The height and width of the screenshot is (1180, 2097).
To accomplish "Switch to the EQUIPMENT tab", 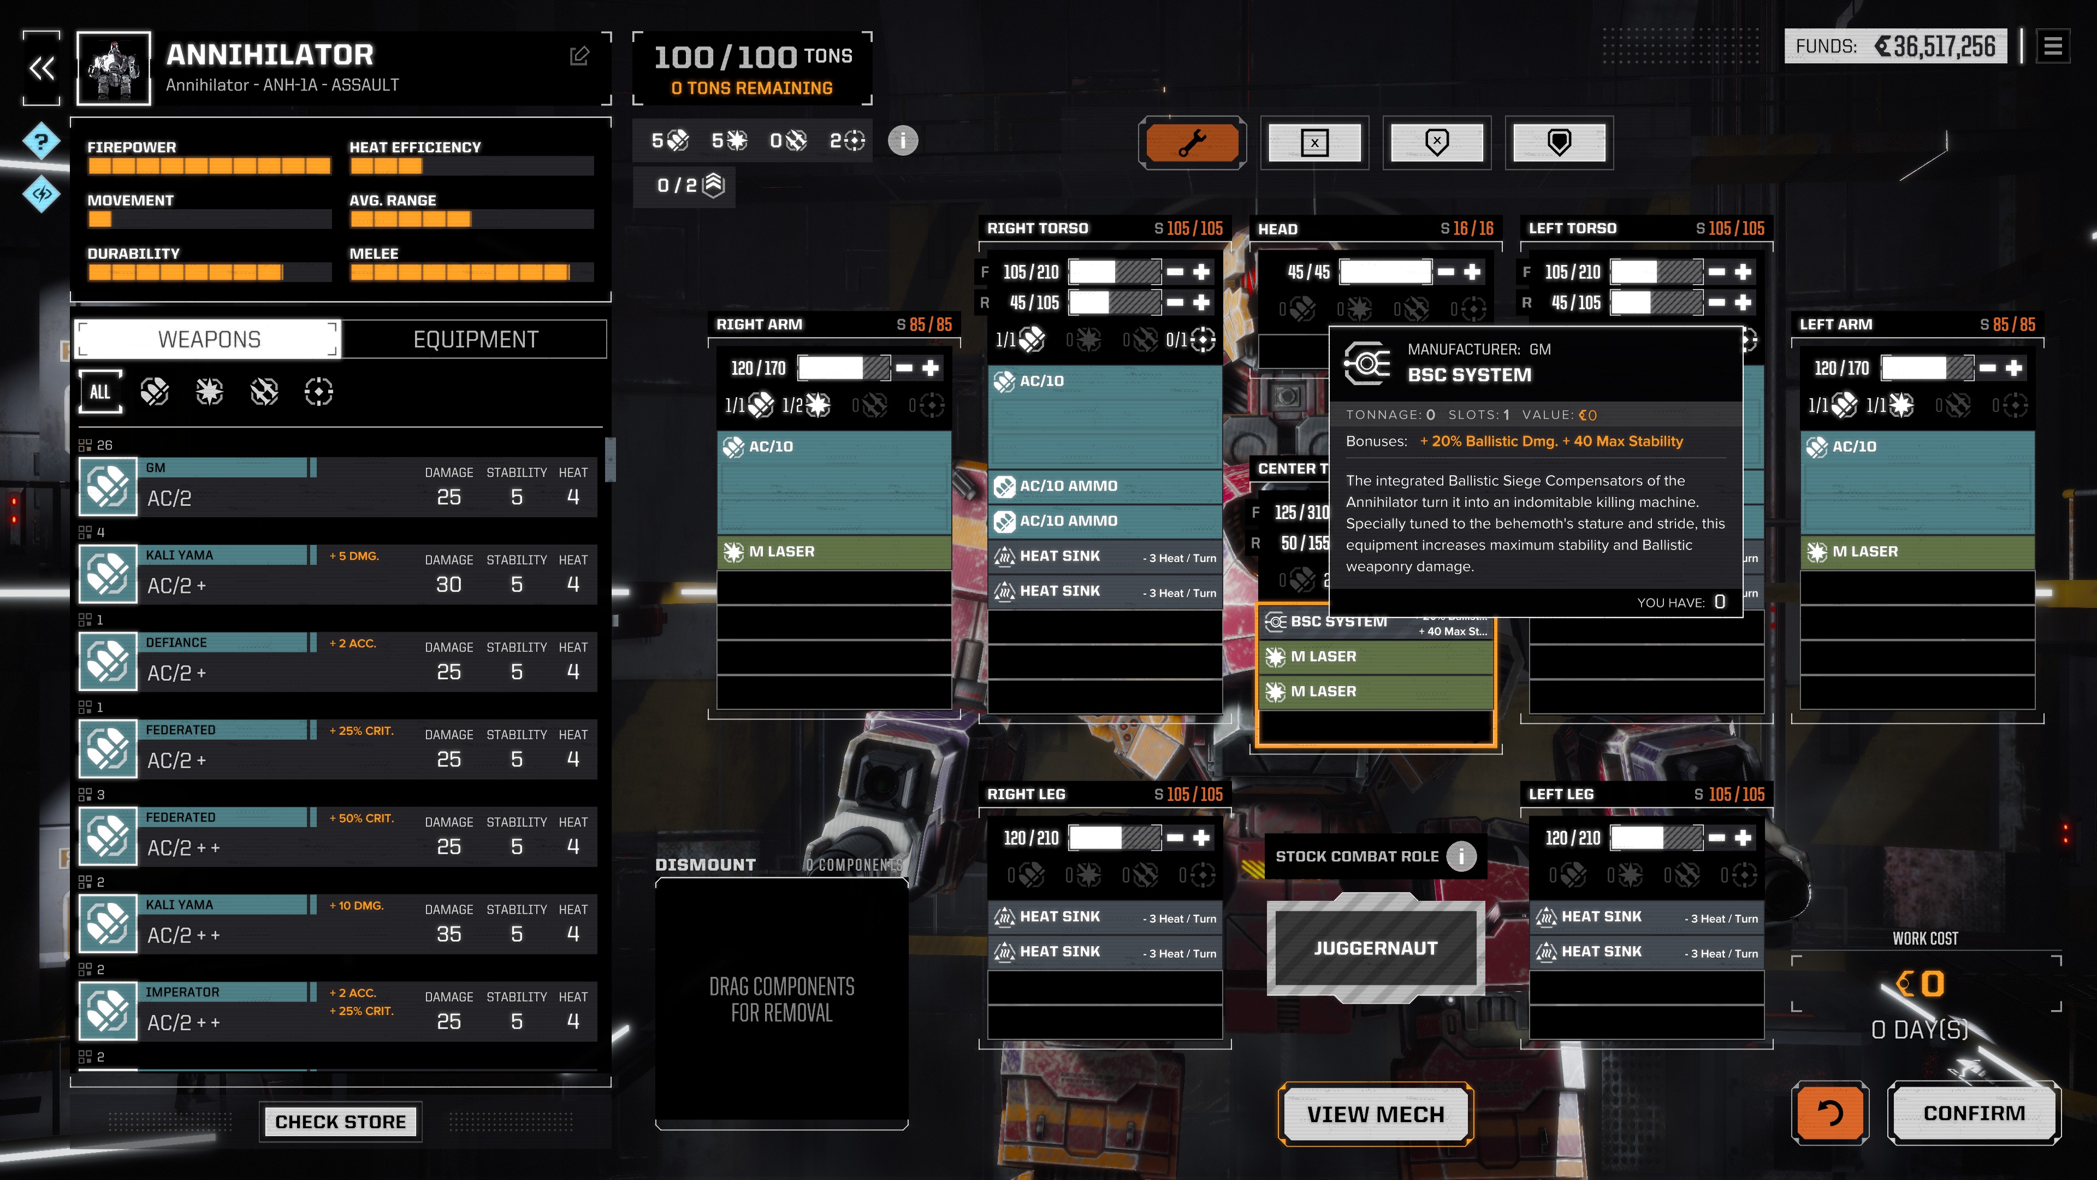I will 475,339.
